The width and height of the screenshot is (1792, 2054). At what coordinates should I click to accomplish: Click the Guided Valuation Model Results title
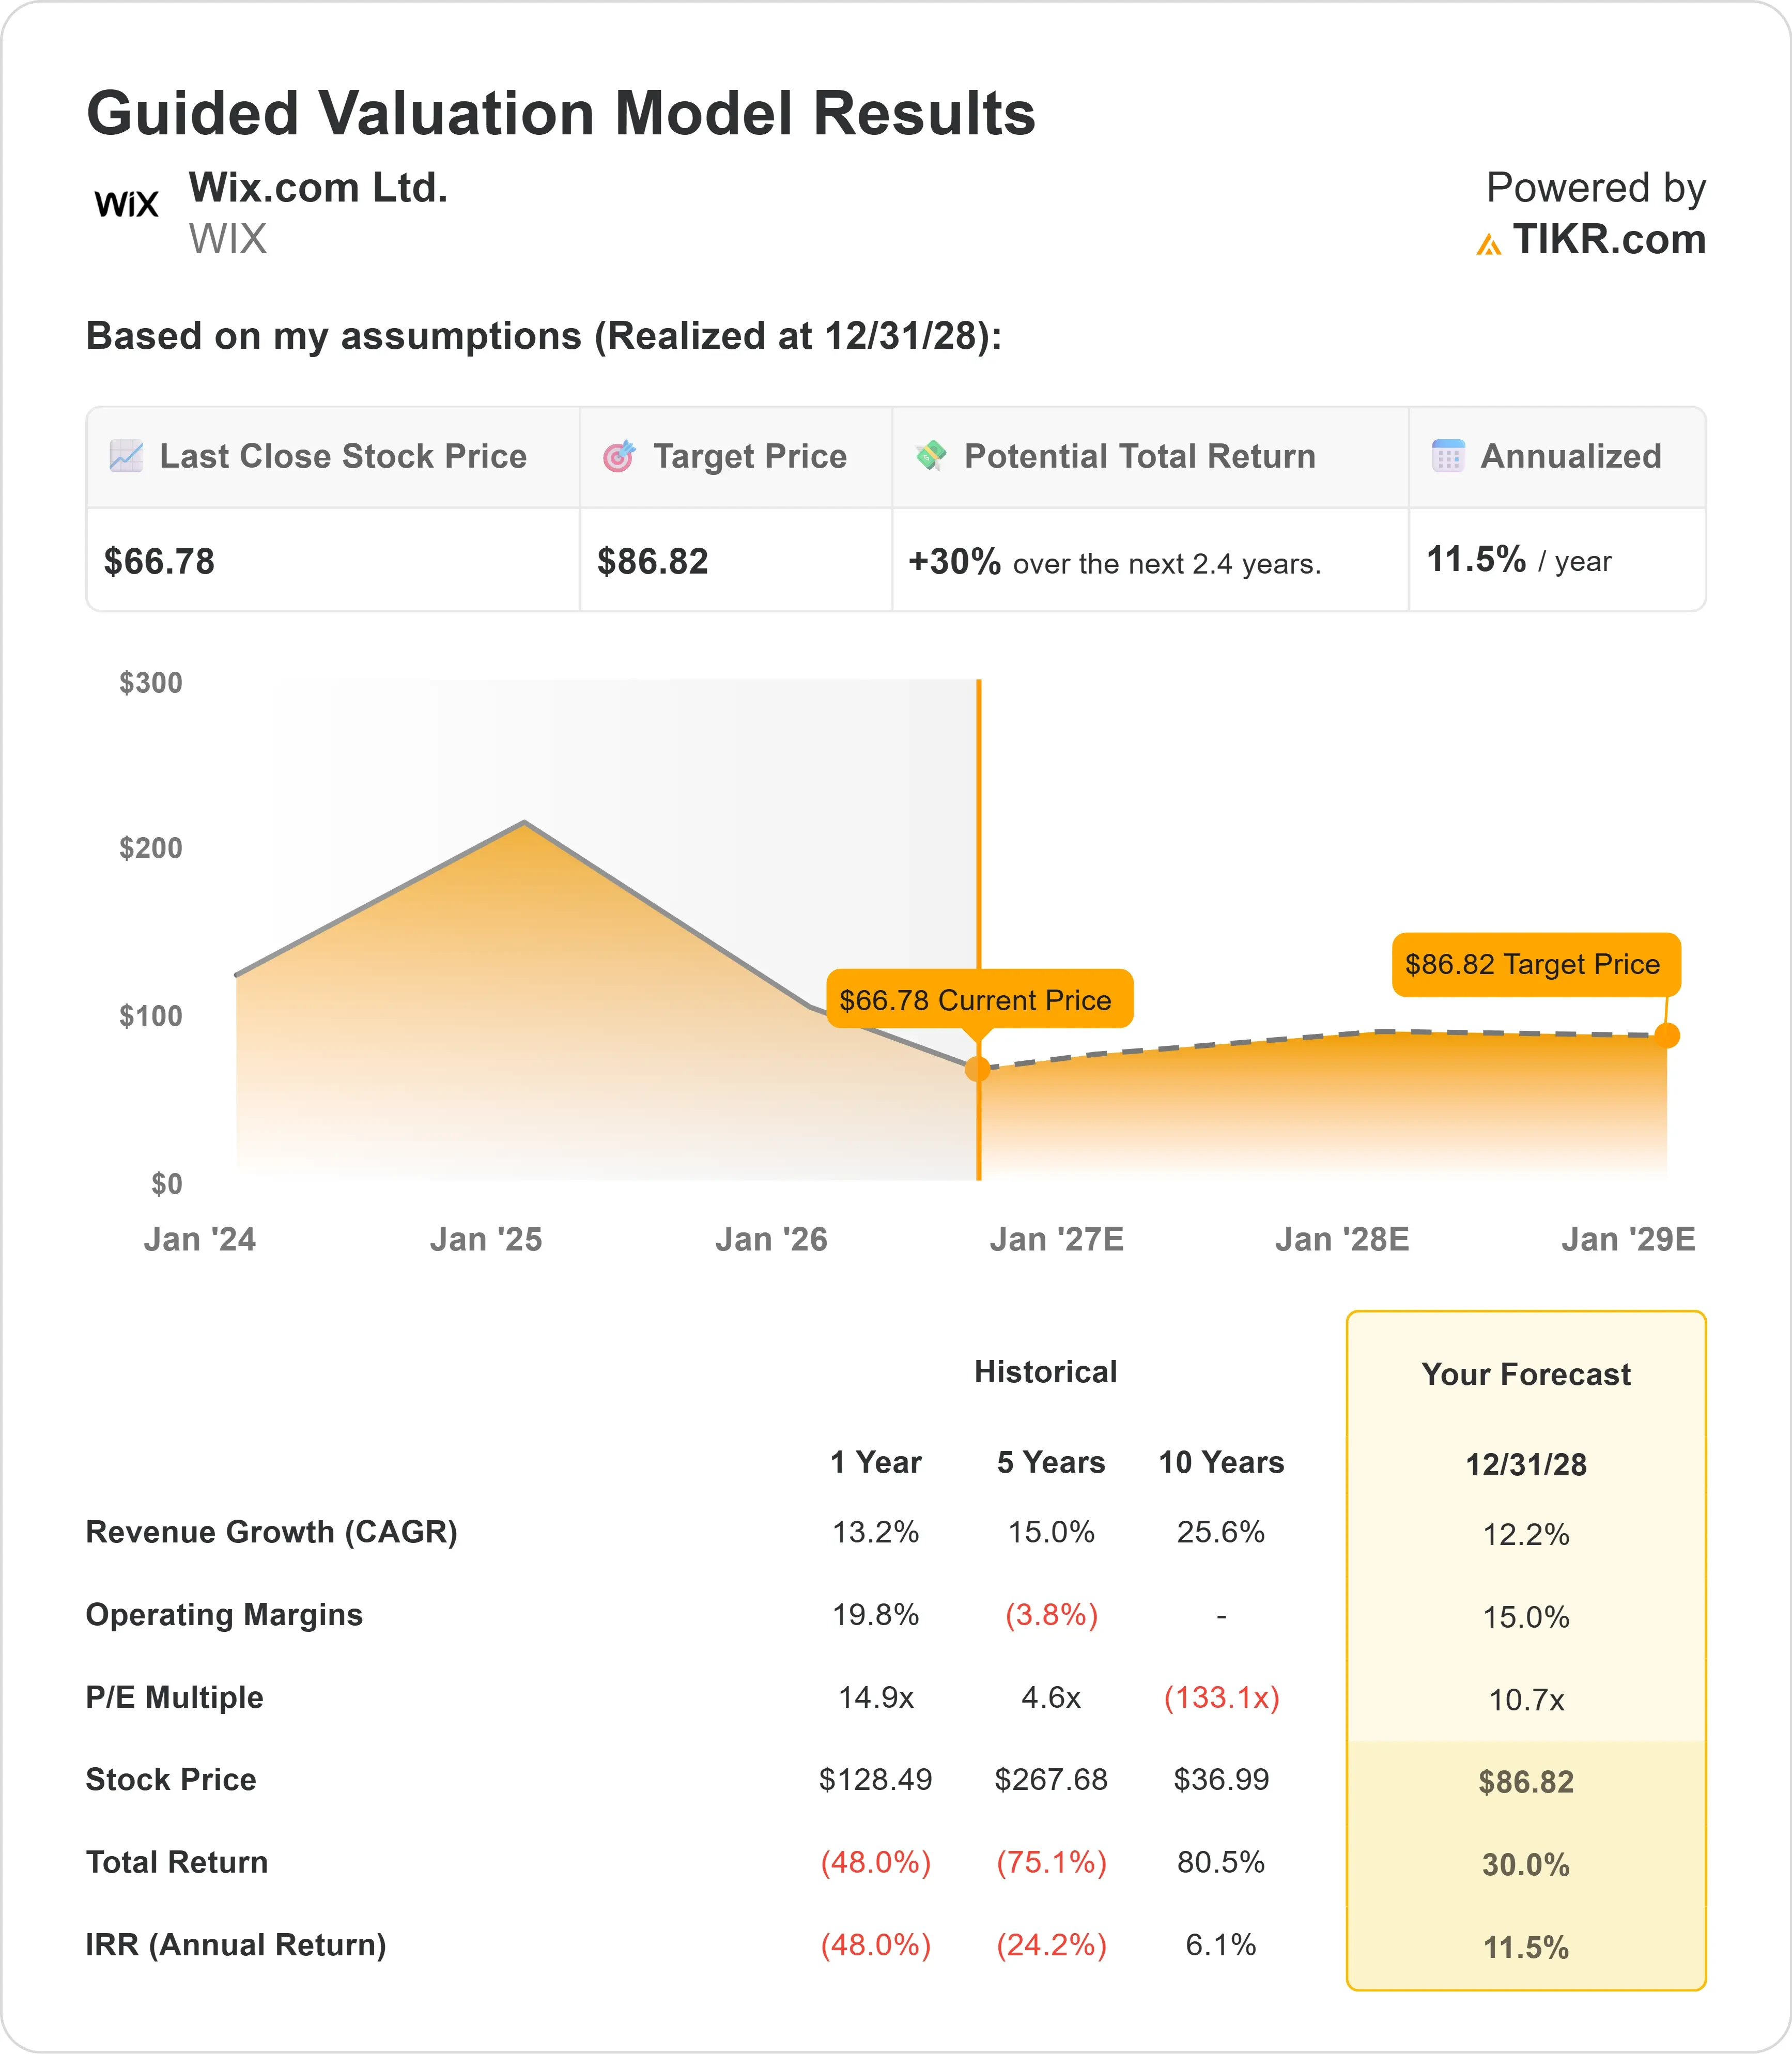click(561, 113)
